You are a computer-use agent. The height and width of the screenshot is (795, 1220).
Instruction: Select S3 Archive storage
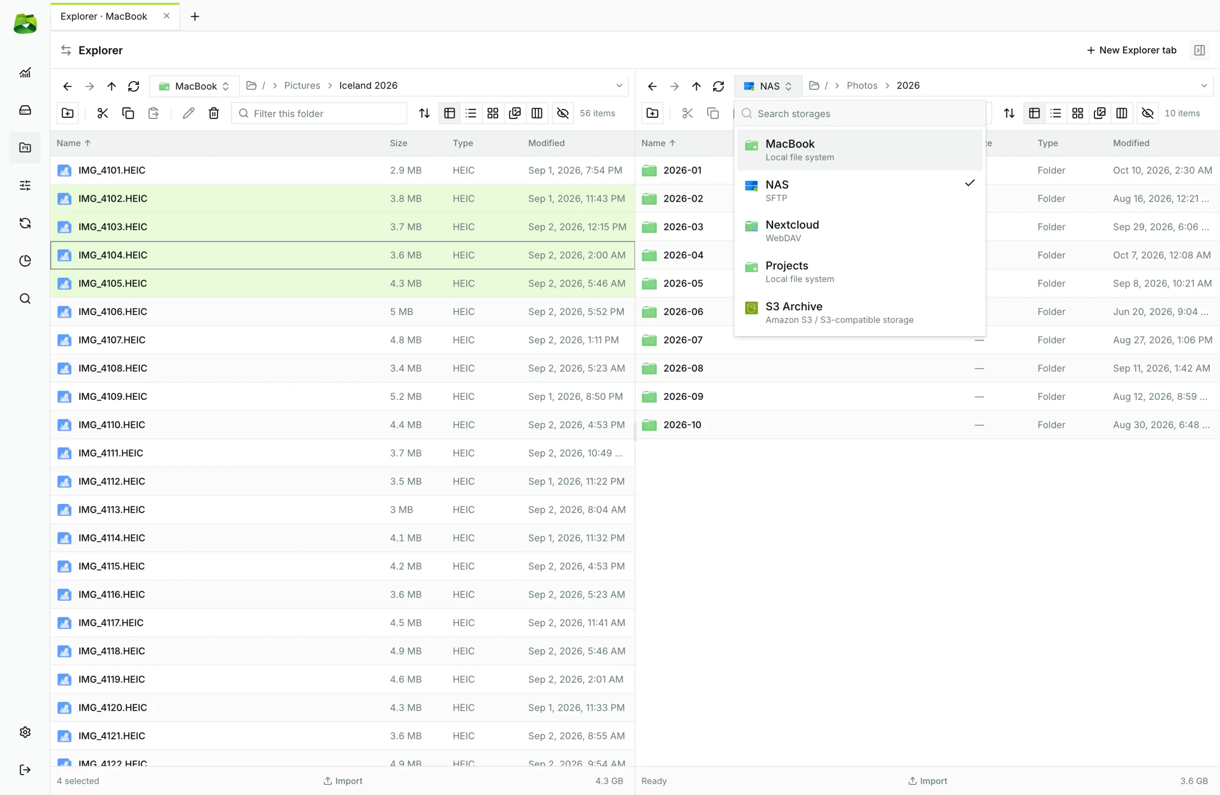point(860,312)
